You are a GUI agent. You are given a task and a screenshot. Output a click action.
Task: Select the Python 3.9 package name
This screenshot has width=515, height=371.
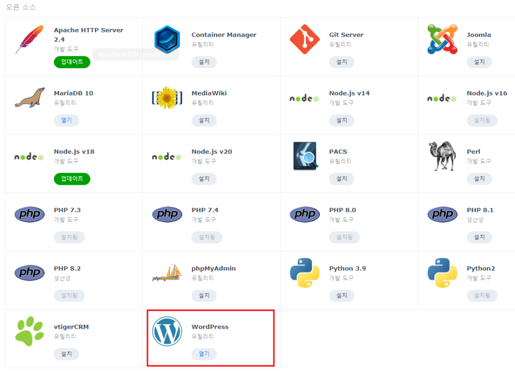coord(348,269)
